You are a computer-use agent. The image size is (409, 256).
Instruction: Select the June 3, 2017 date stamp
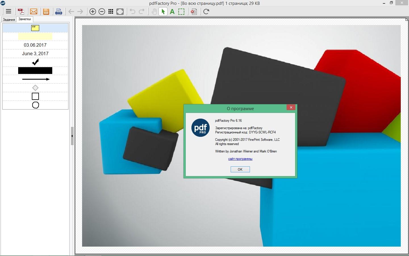[35, 53]
